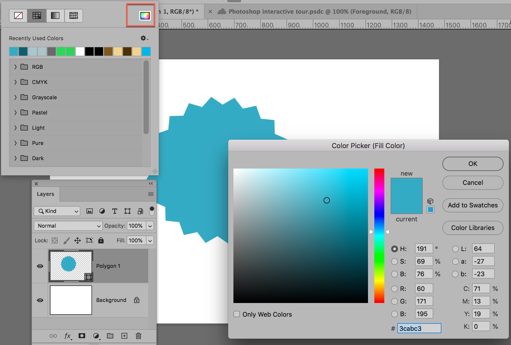Open the layer Kind filter dropdown
This screenshot has height=345, width=511.
coord(57,211)
